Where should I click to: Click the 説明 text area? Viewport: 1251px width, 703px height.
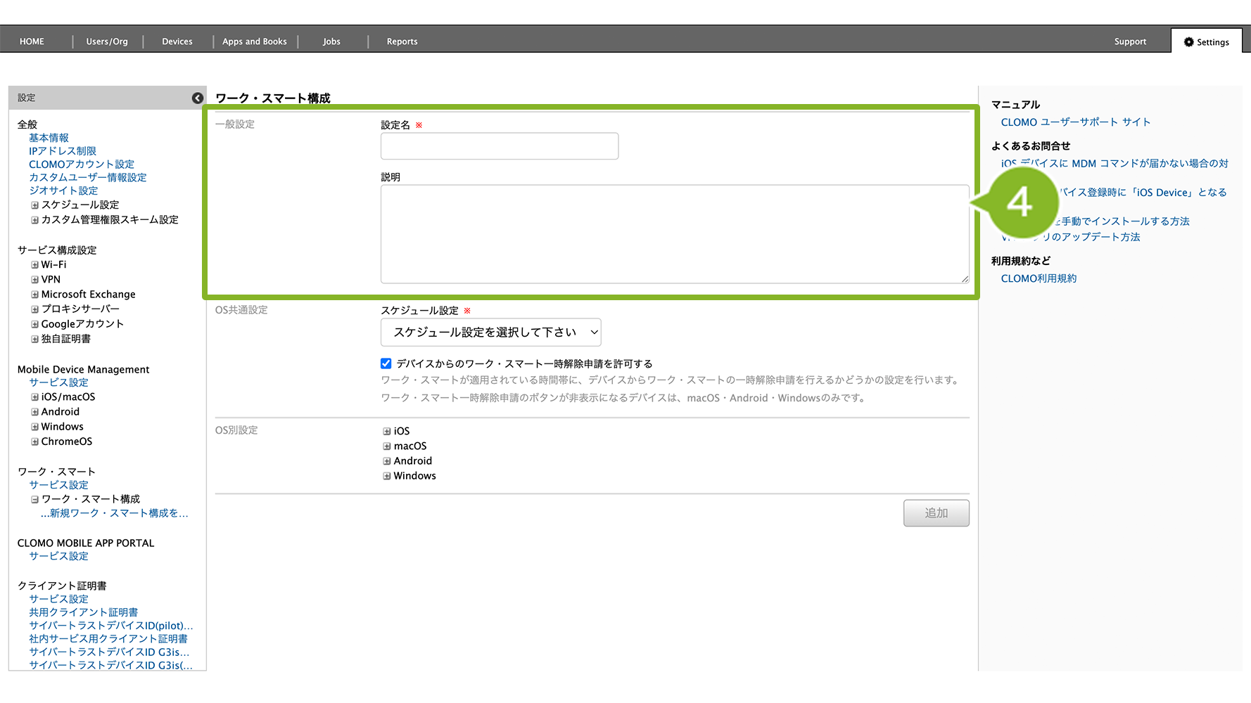coord(674,234)
